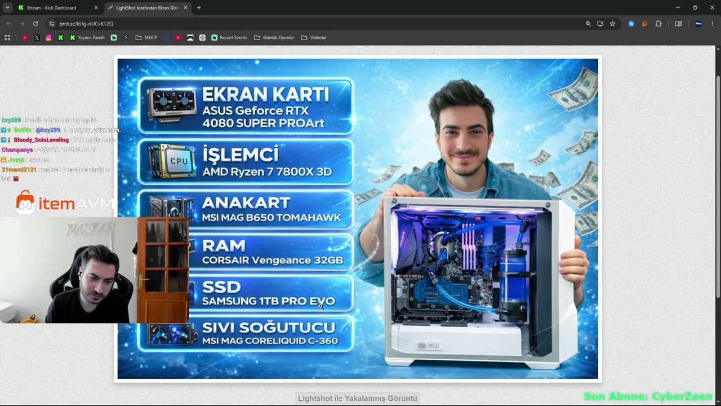Click the Lightshot ile Yakalanmış Görüntü caption
This screenshot has width=721, height=406.
pyautogui.click(x=358, y=398)
